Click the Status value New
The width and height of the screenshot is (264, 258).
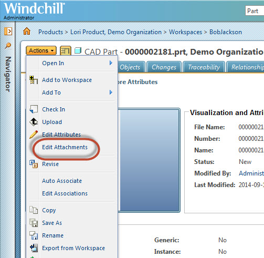[245, 162]
